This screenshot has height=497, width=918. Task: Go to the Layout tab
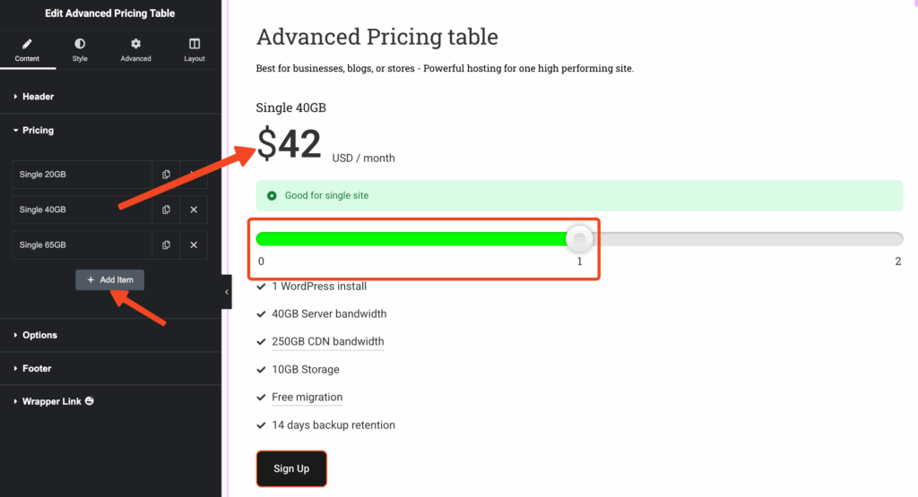pos(195,50)
